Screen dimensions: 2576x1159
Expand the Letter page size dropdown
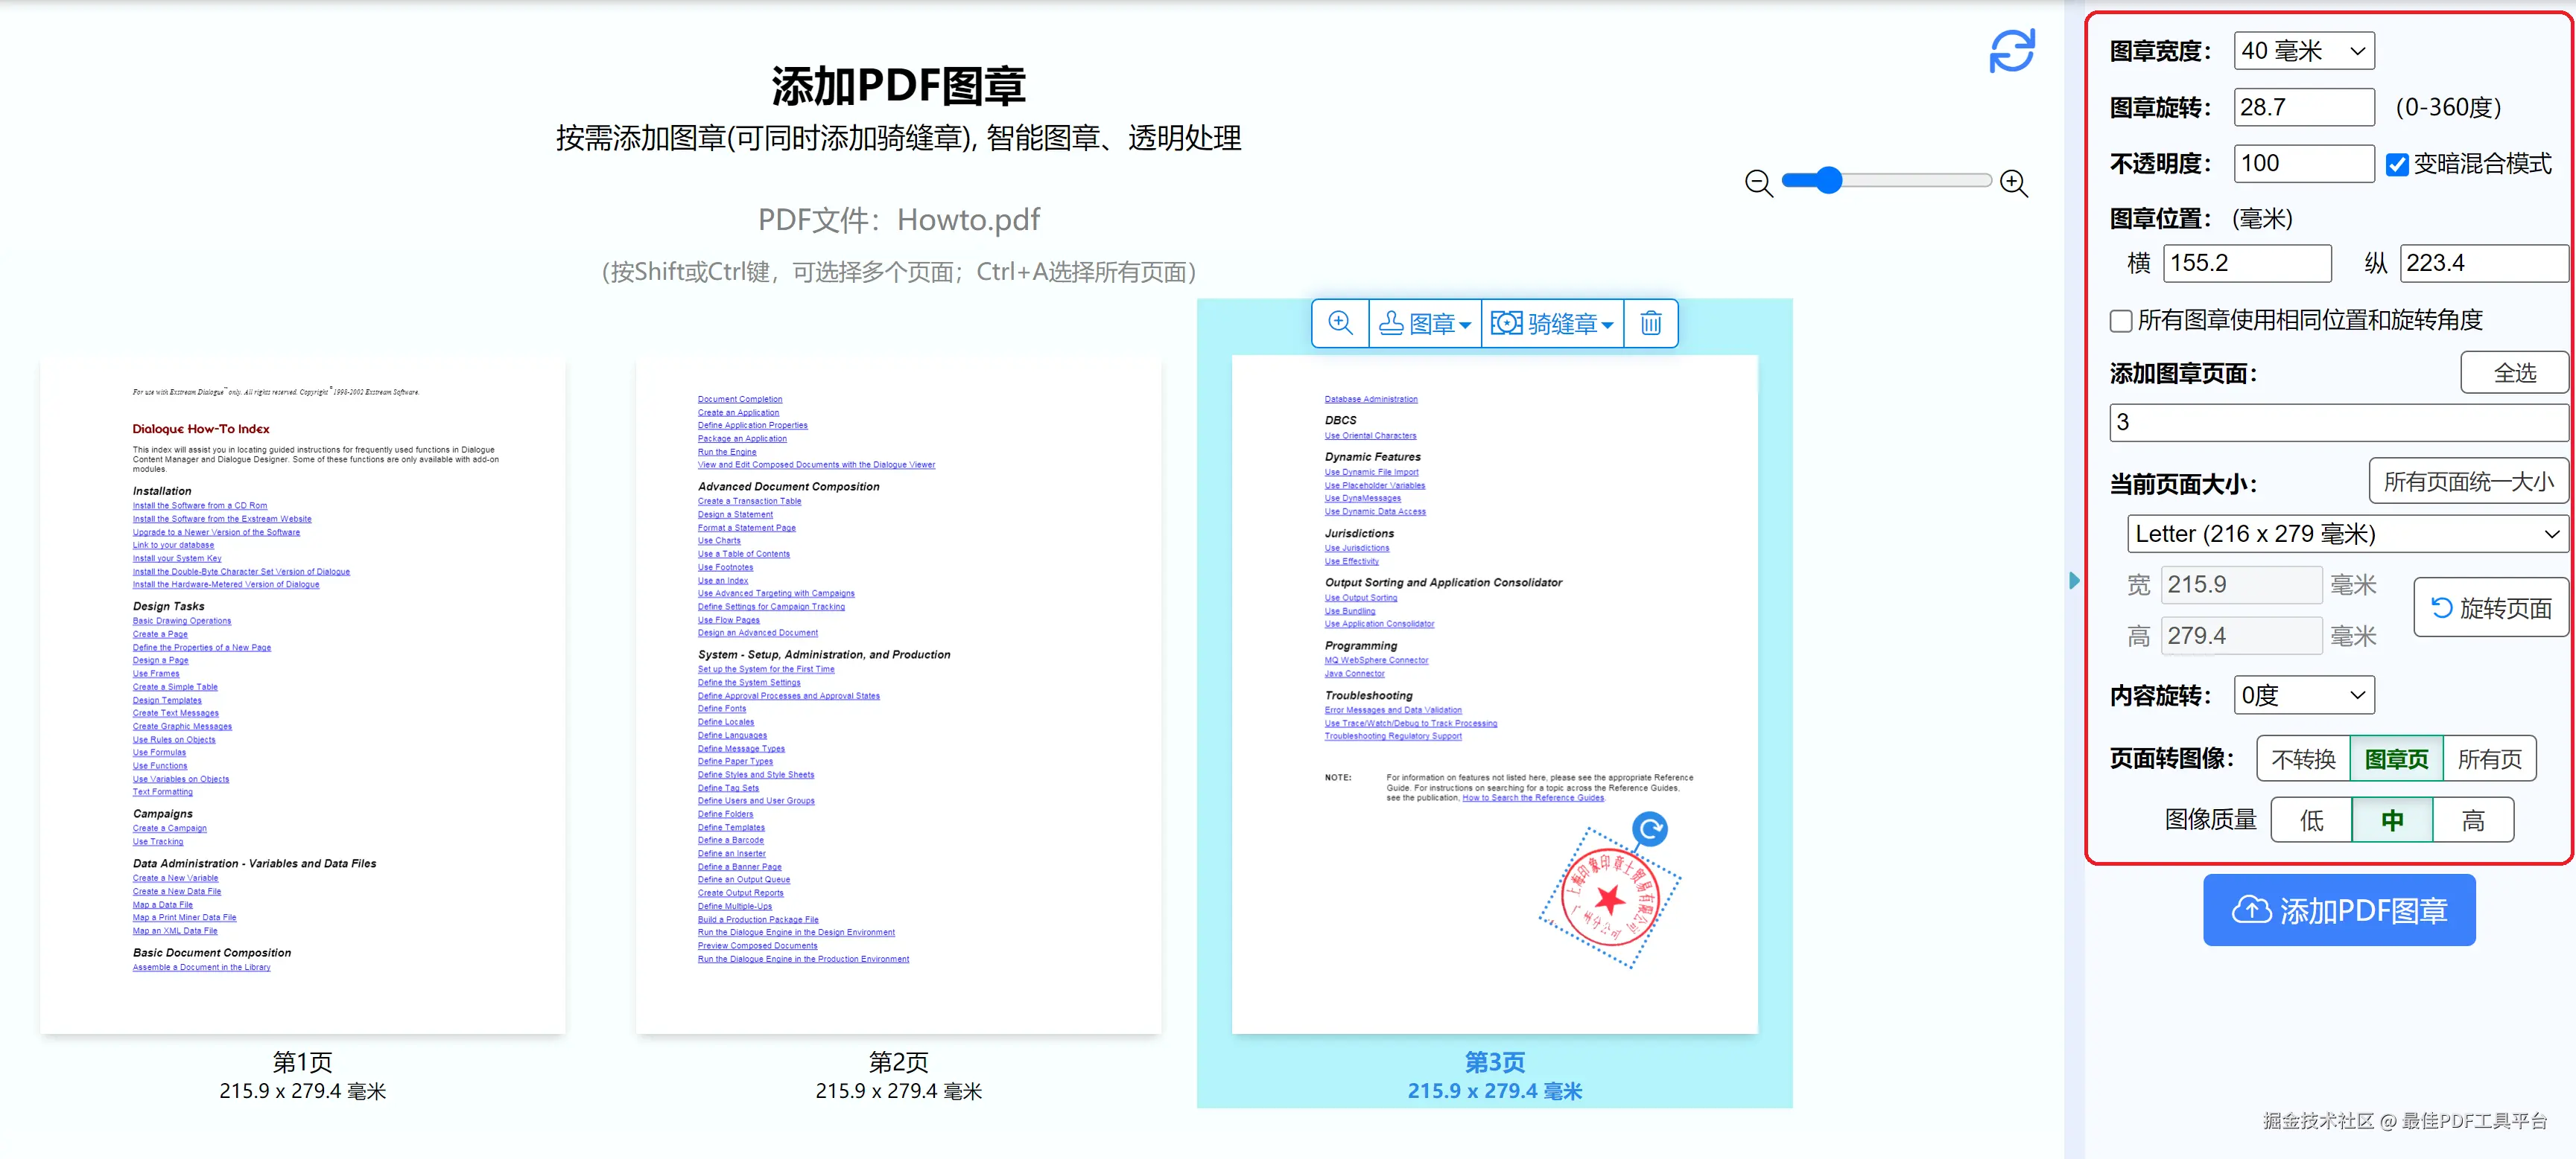(x=2345, y=534)
